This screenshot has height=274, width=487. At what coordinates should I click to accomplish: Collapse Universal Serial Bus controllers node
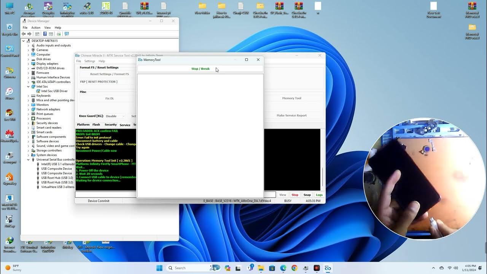click(28, 159)
